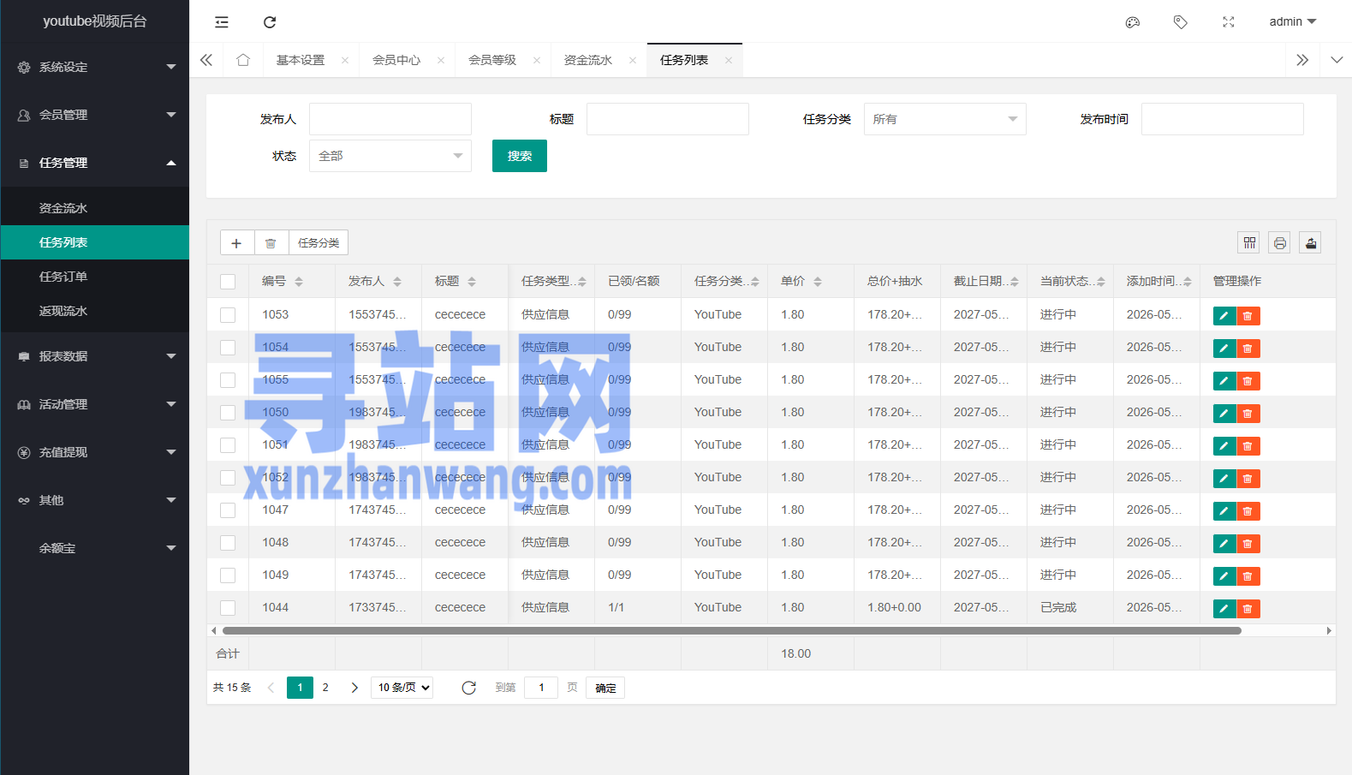Open the admin user dropdown
The width and height of the screenshot is (1352, 775).
pos(1292,22)
